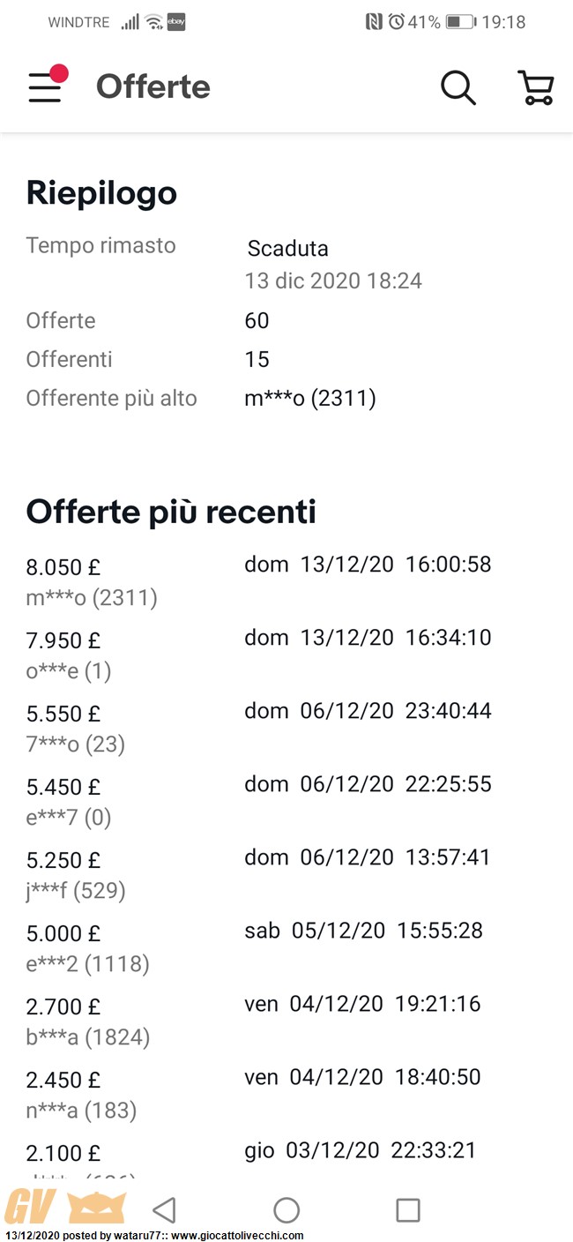Open bidder o***e (1) profile
This screenshot has width=573, height=1242.
coord(69,671)
